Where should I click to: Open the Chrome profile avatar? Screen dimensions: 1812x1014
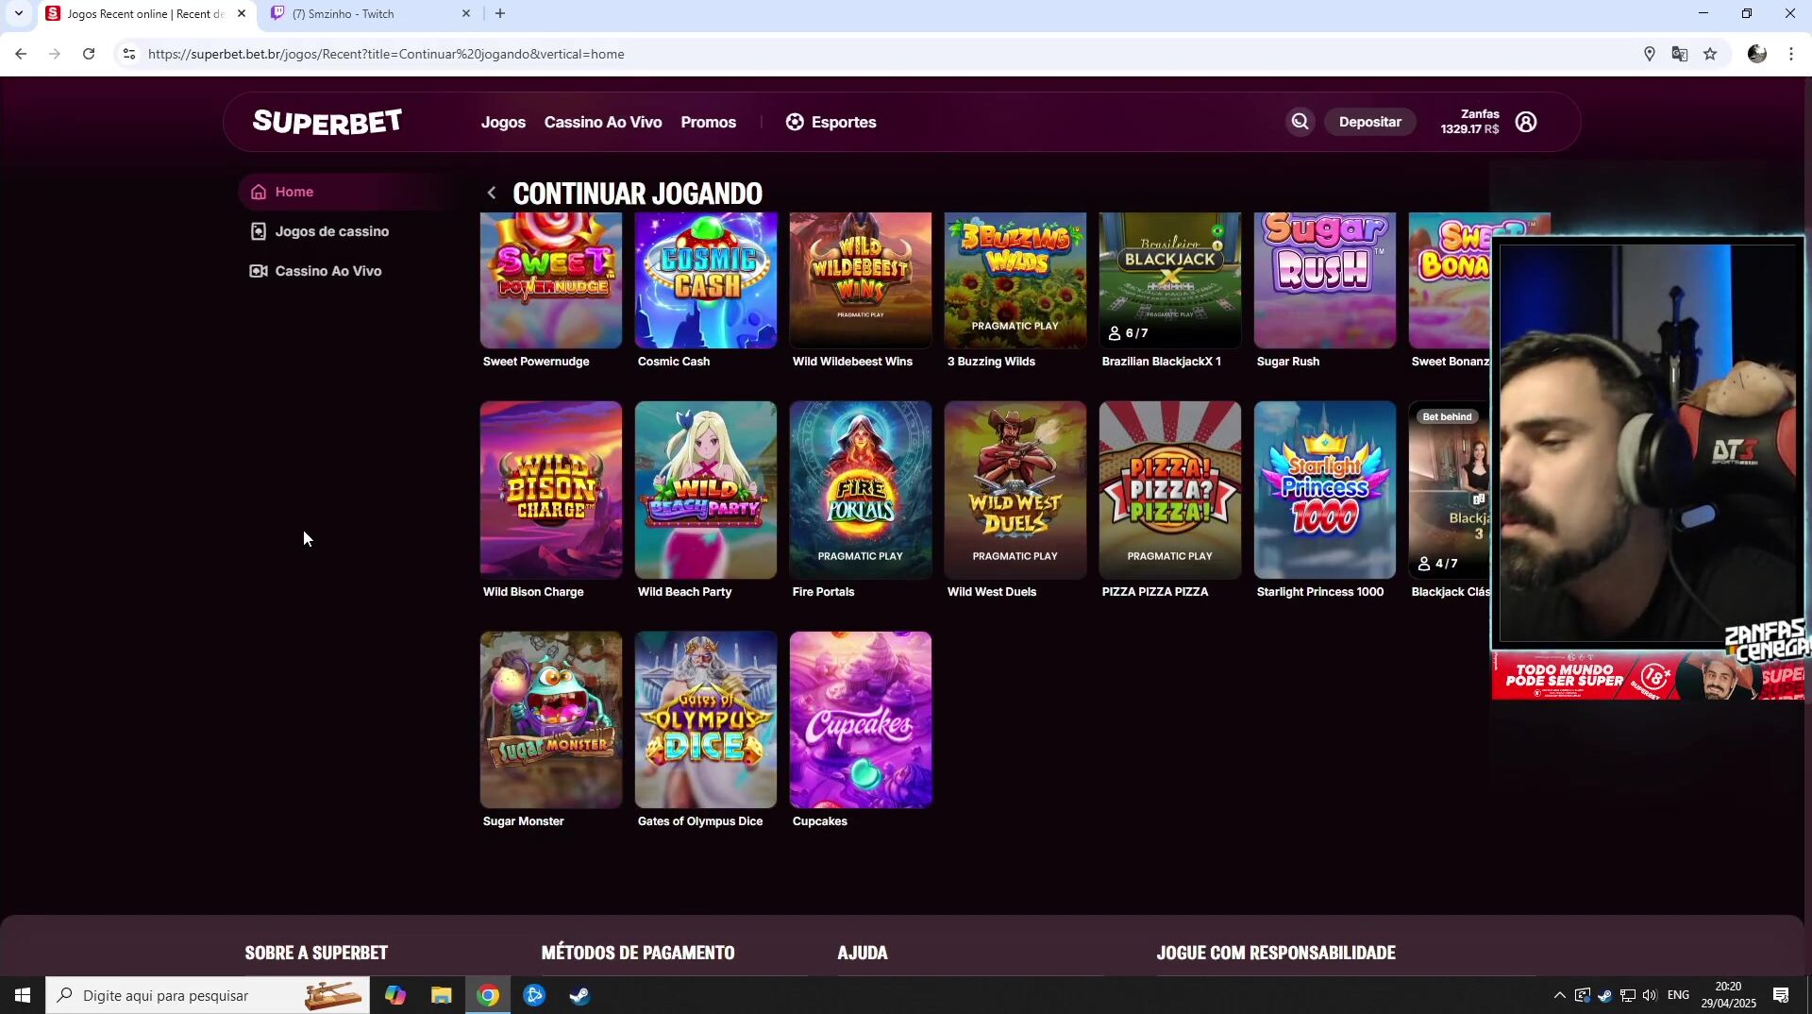pyautogui.click(x=1757, y=54)
